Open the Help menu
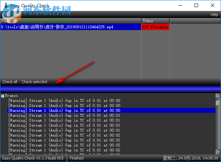Viewport: 221px width, 162px height. coord(214,15)
